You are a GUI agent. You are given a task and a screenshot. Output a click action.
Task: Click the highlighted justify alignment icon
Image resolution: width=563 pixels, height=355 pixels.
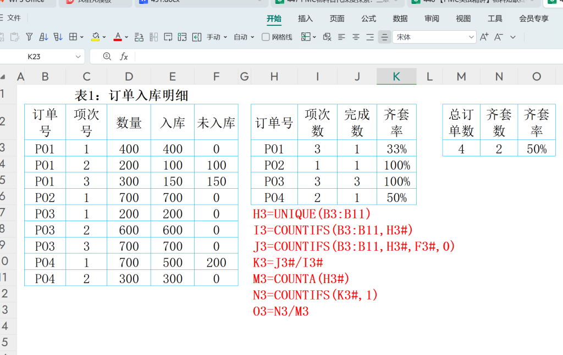coord(384,37)
